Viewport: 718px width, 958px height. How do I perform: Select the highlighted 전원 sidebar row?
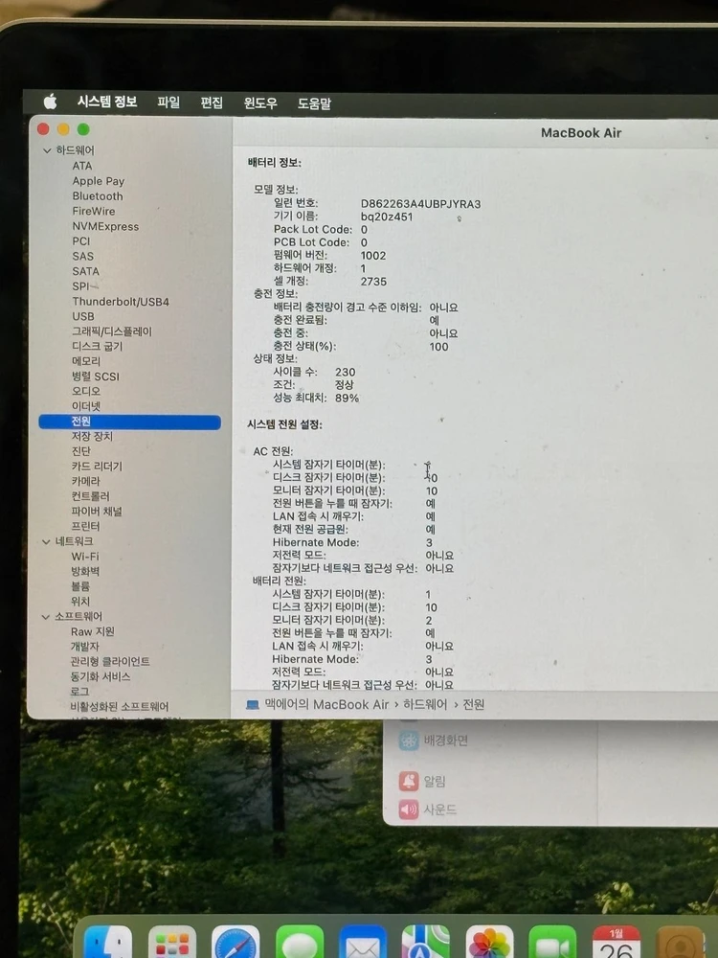pyautogui.click(x=129, y=422)
